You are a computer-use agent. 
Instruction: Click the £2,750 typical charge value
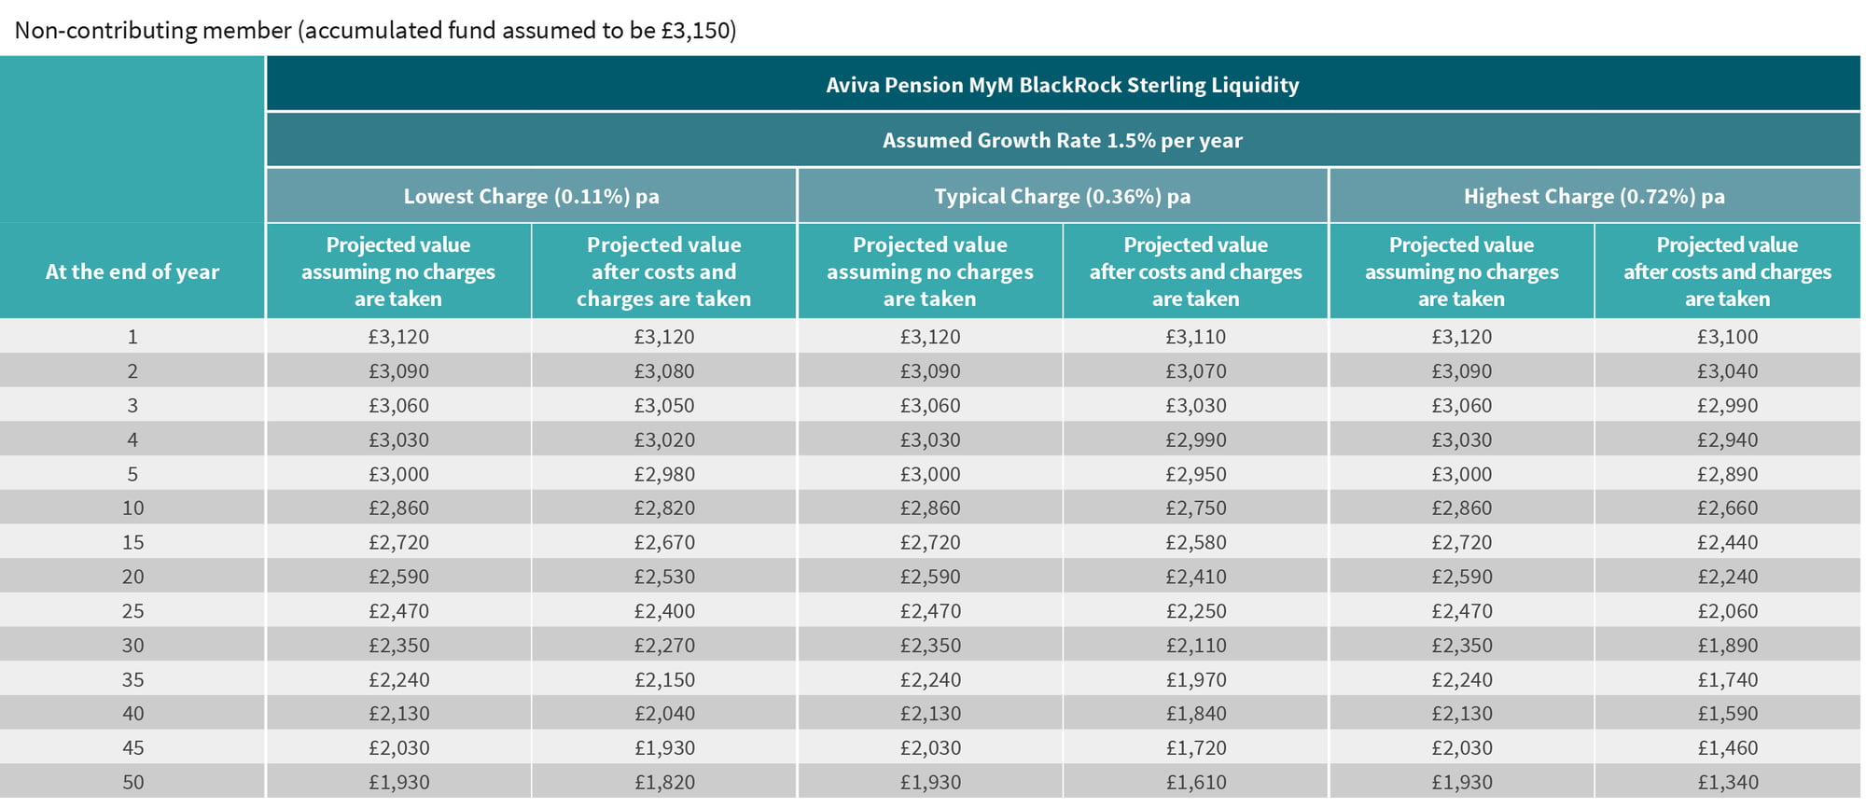[1195, 508]
